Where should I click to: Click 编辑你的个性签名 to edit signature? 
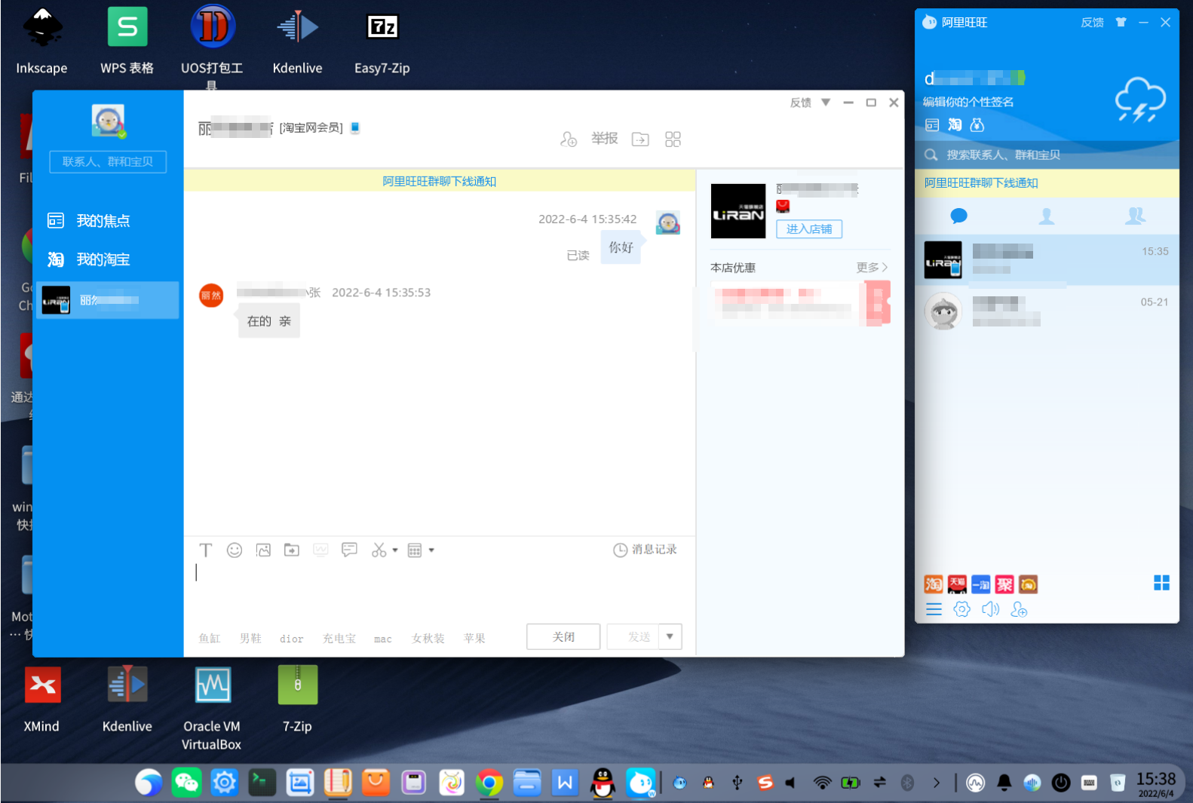[968, 102]
